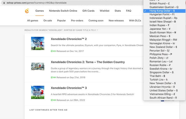Choose Romanian Leu currency
The image size is (186, 119).
tap(164, 62)
